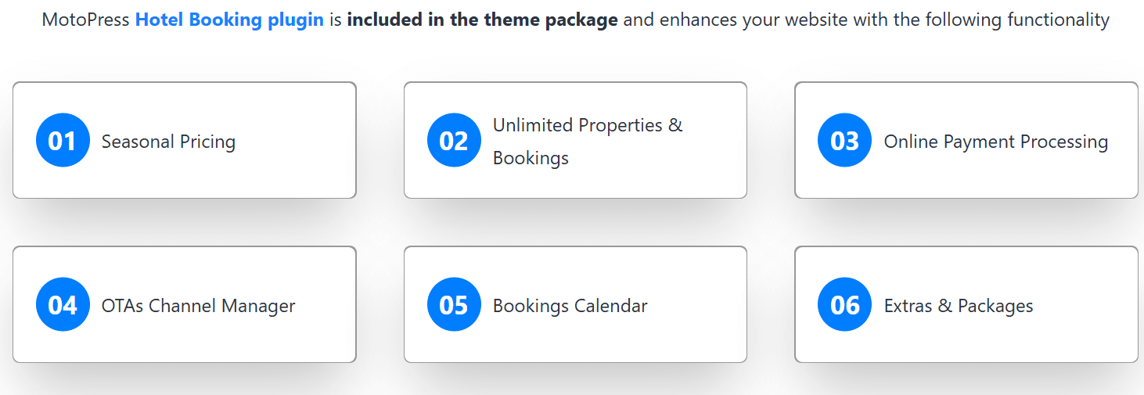Select the Seasonal Pricing label text
The image size is (1144, 395).
tap(168, 142)
